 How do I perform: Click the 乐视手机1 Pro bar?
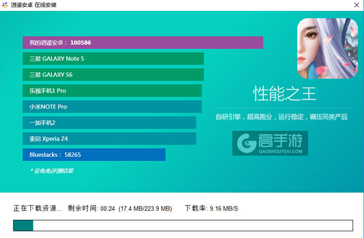tap(112, 91)
